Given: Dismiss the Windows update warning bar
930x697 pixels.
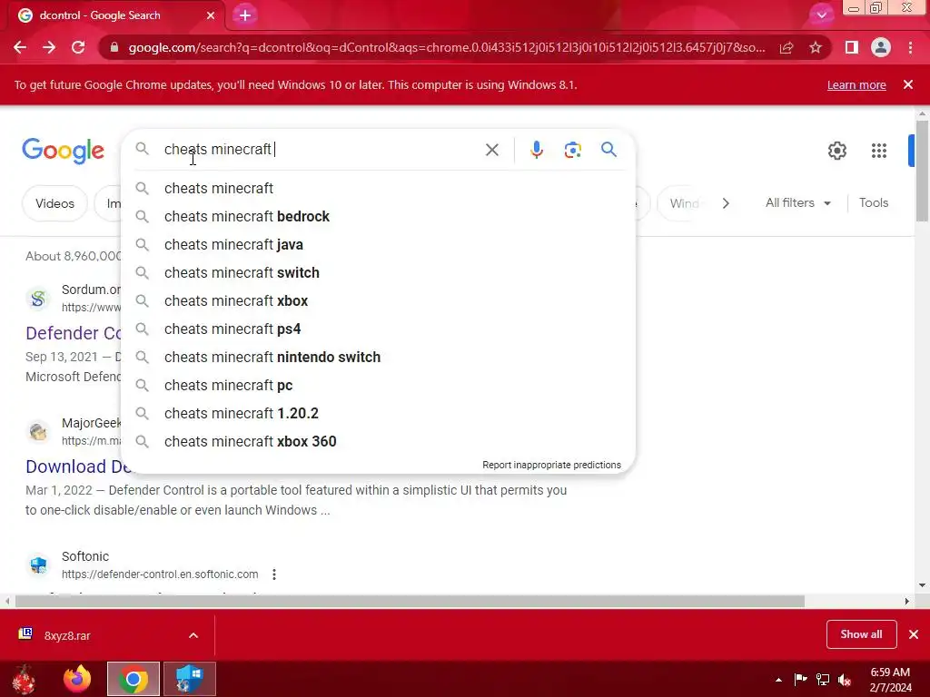Looking at the screenshot, I should [x=908, y=84].
